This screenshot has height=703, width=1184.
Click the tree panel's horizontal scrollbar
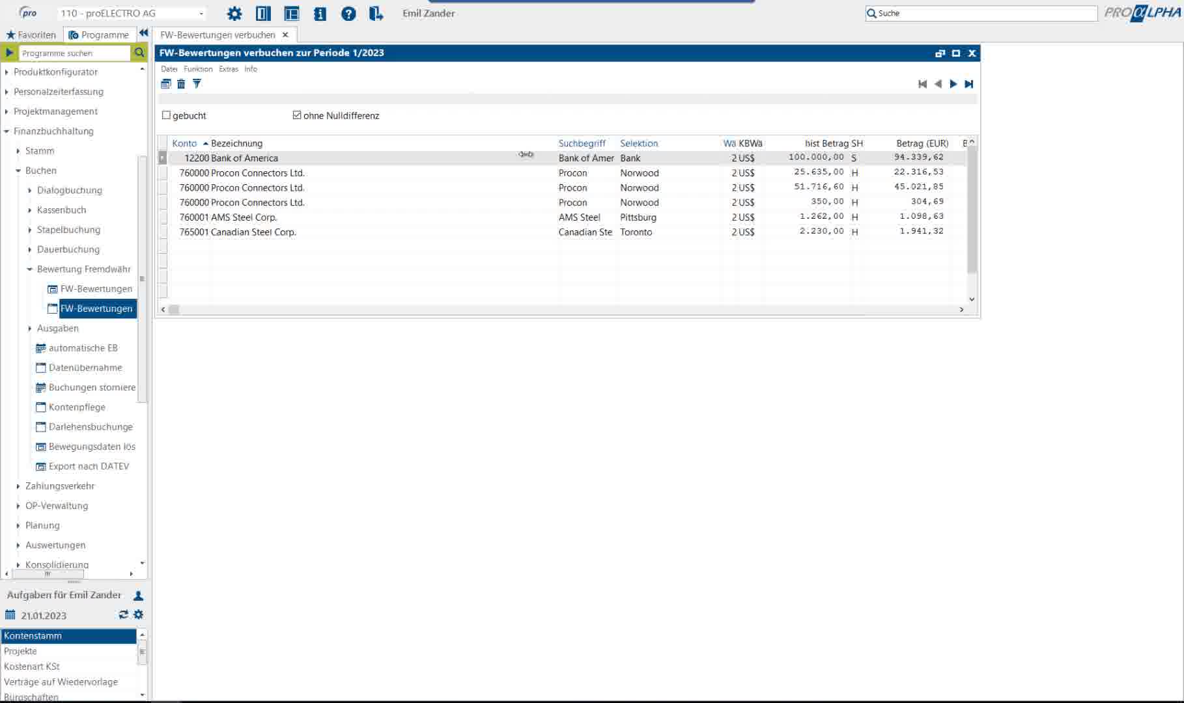(48, 574)
